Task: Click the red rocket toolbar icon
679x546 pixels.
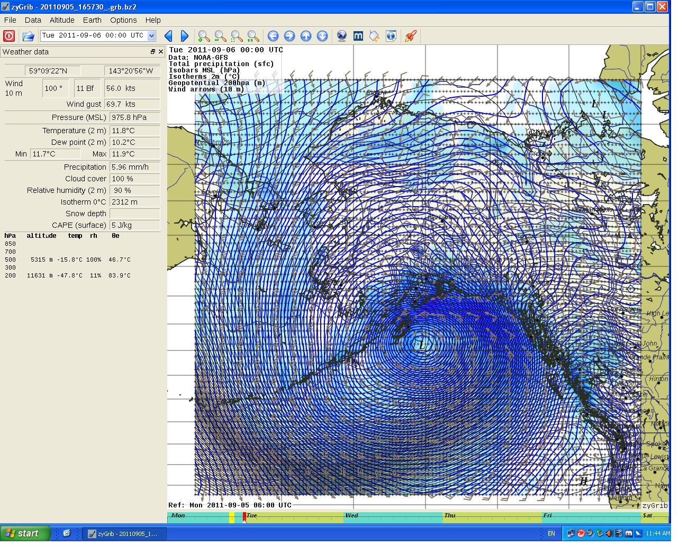Action: coord(410,36)
